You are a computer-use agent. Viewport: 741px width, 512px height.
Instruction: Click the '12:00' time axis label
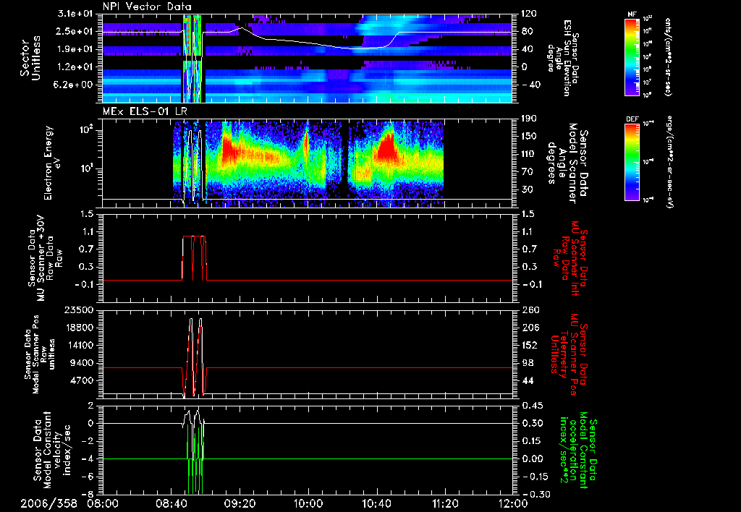[x=513, y=503]
